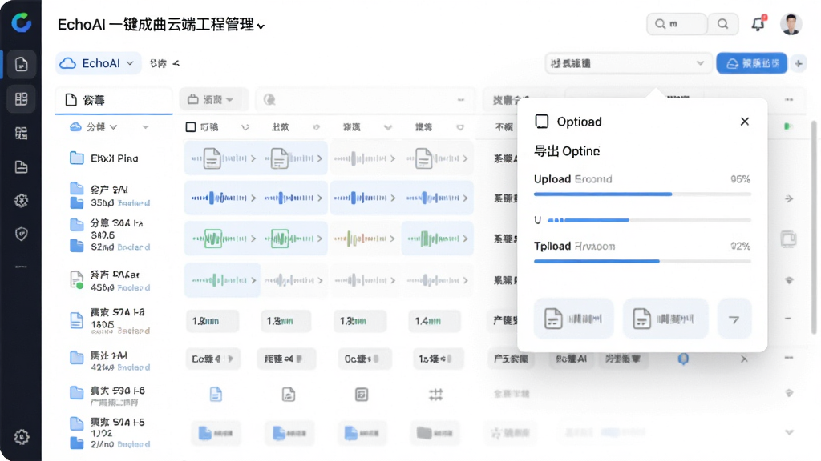Image resolution: width=821 pixels, height=461 pixels.
Task: Click the AI button in 42ta9 row
Action: (x=571, y=359)
